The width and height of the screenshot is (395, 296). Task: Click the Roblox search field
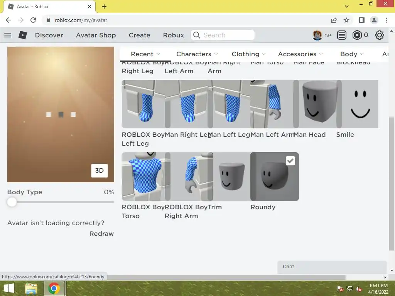click(x=223, y=35)
